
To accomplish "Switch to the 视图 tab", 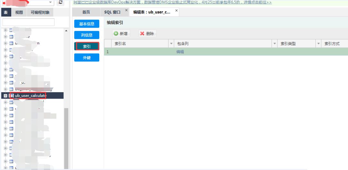I will (x=19, y=13).
